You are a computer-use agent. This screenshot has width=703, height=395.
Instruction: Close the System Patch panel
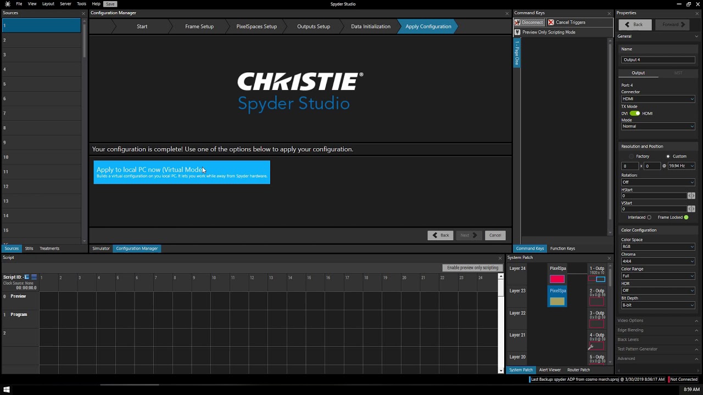609,258
